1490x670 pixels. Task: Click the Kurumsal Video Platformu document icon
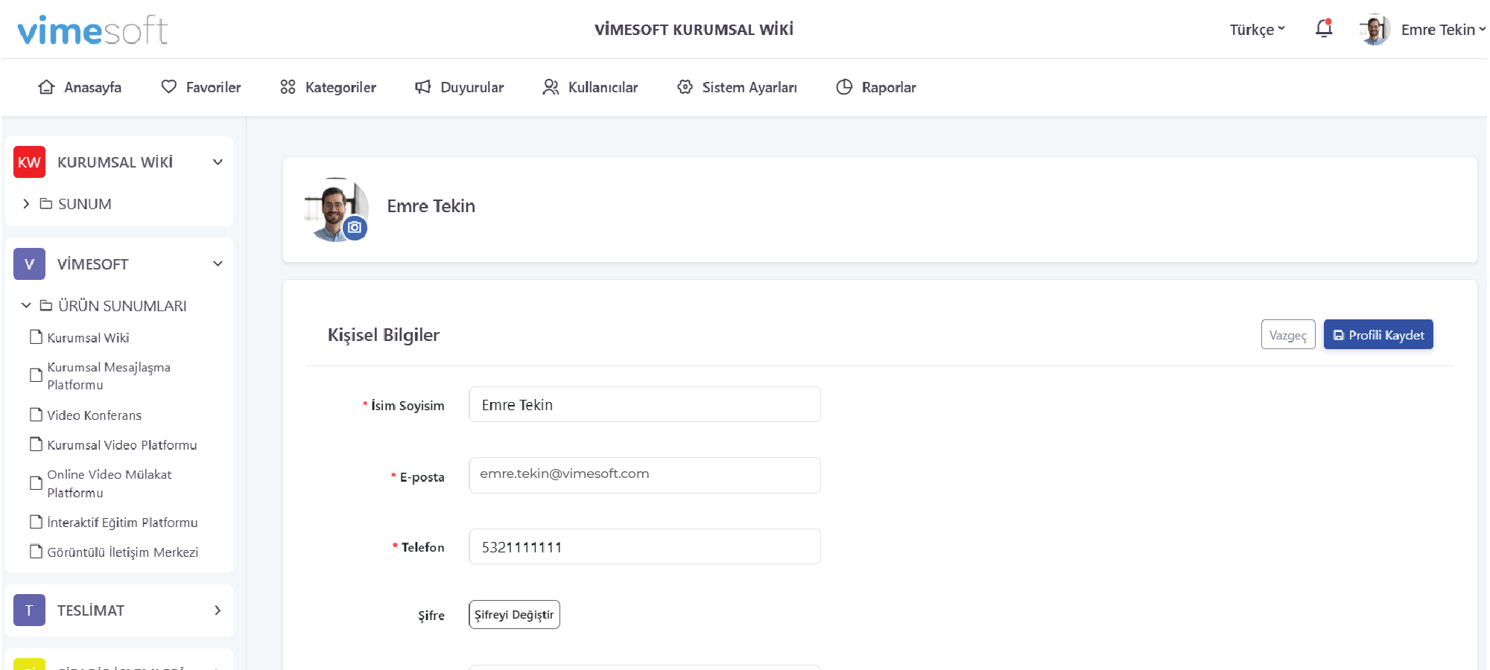36,444
